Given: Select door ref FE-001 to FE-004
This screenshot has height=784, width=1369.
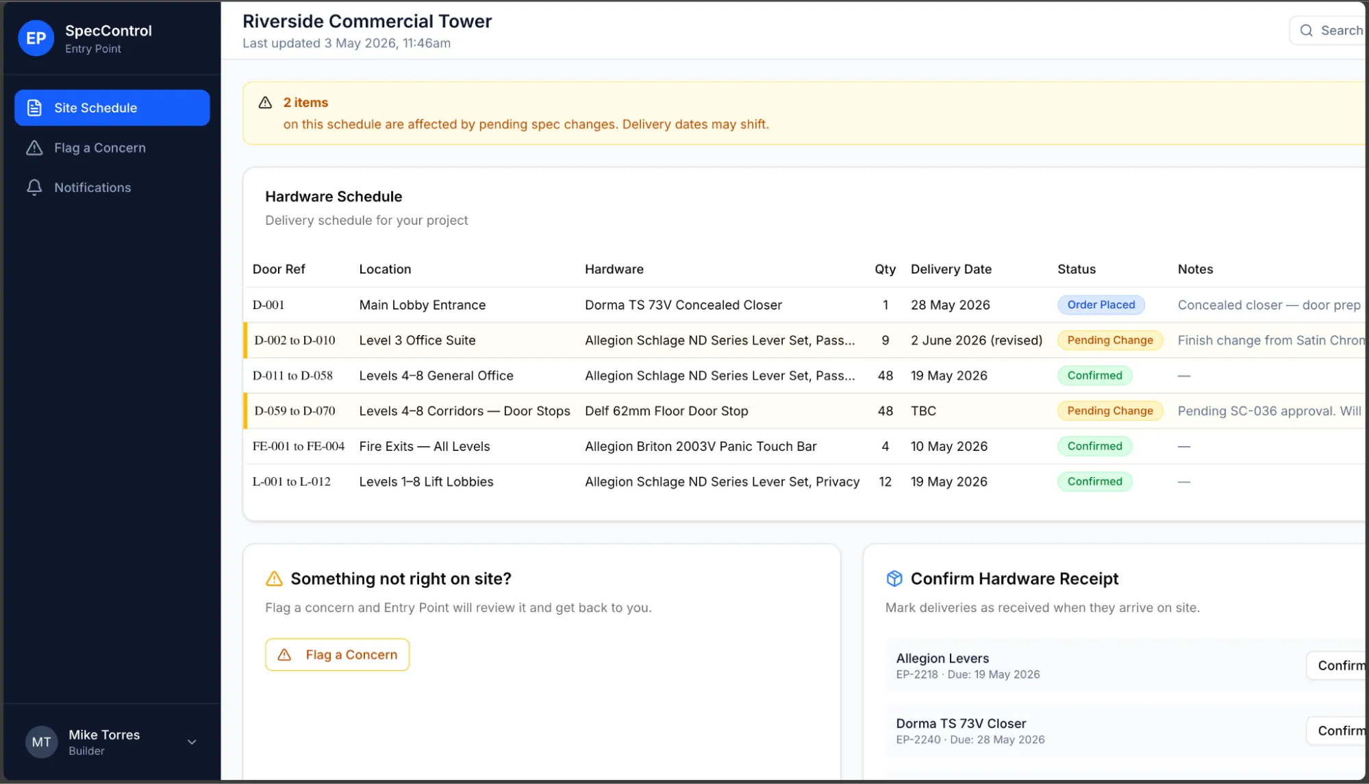Looking at the screenshot, I should pos(299,446).
